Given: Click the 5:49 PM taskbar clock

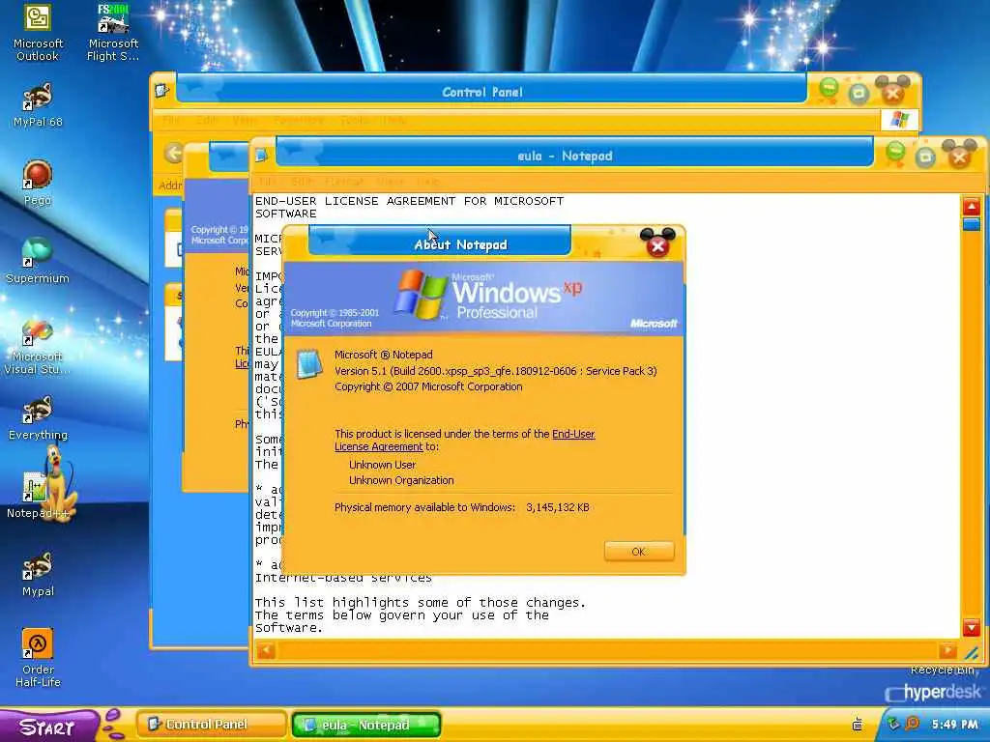Looking at the screenshot, I should coord(954,725).
